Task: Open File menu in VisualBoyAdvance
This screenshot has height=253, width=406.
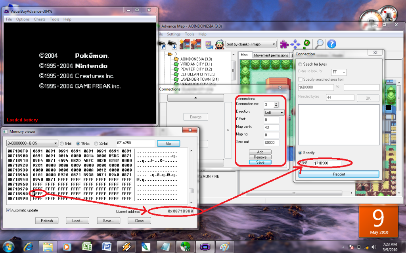Action: (9, 19)
